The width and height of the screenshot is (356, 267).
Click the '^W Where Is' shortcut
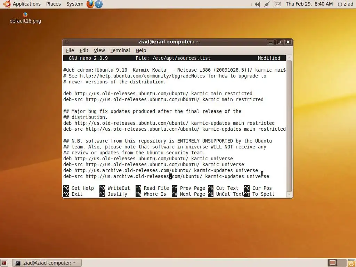(x=151, y=194)
